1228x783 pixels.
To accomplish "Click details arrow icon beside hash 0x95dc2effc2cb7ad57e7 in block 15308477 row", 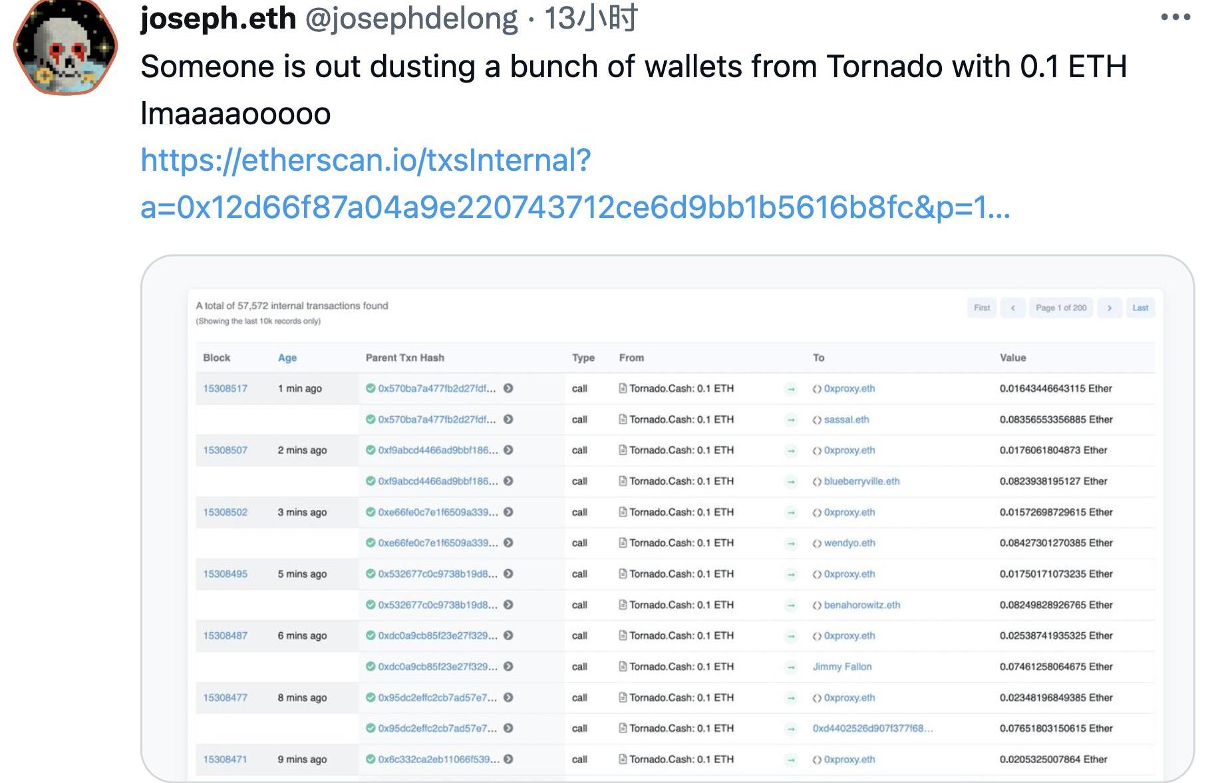I will point(508,698).
